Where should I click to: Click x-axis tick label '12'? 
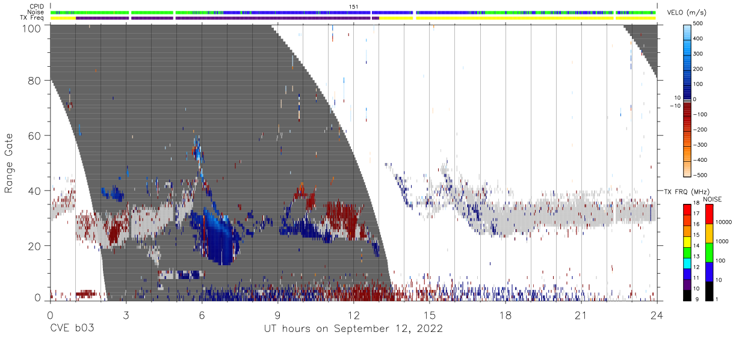pyautogui.click(x=353, y=315)
